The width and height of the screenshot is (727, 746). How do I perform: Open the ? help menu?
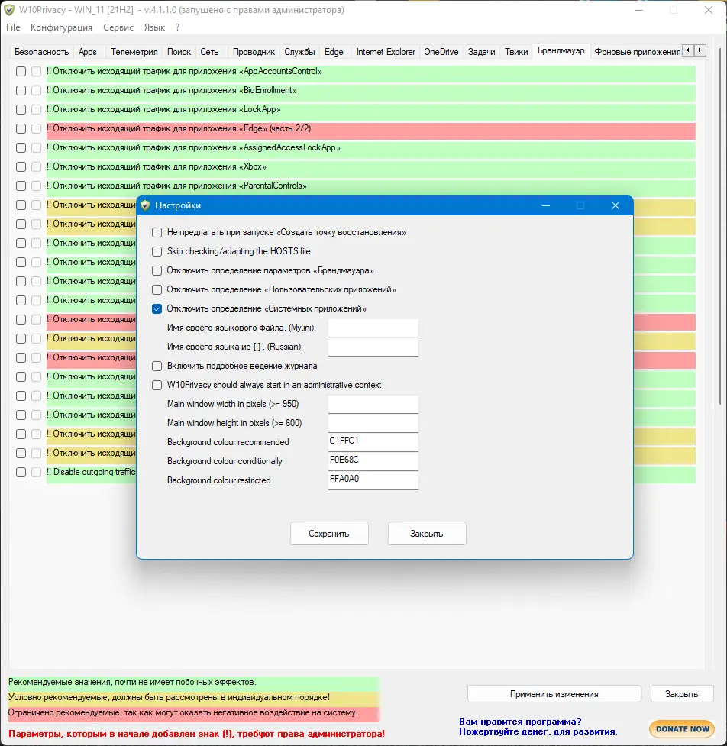point(178,27)
